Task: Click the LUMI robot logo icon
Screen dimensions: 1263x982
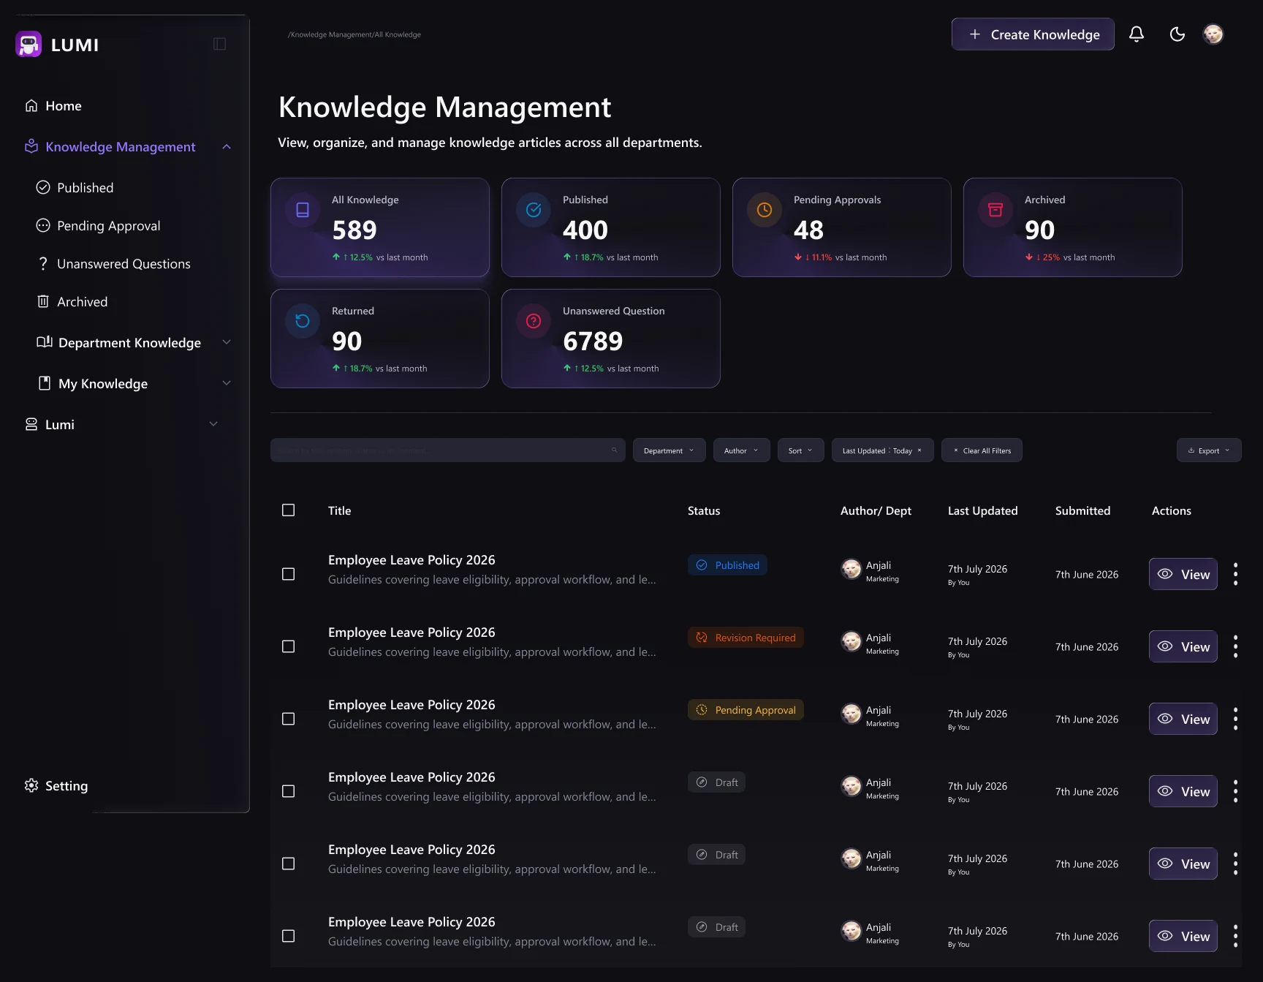Action: click(29, 45)
